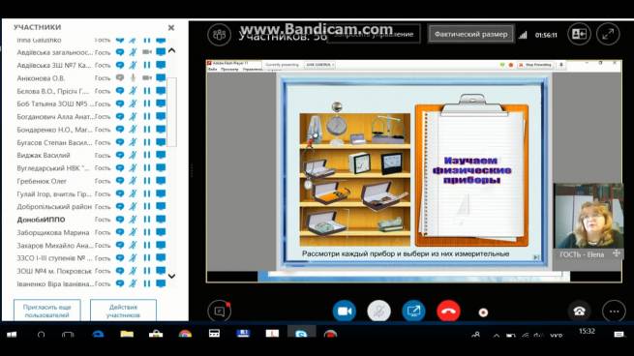The width and height of the screenshot is (634, 356).
Task: Click the participants list down arrow
Action: tap(171, 276)
